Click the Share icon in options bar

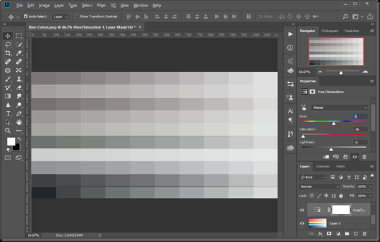point(370,16)
